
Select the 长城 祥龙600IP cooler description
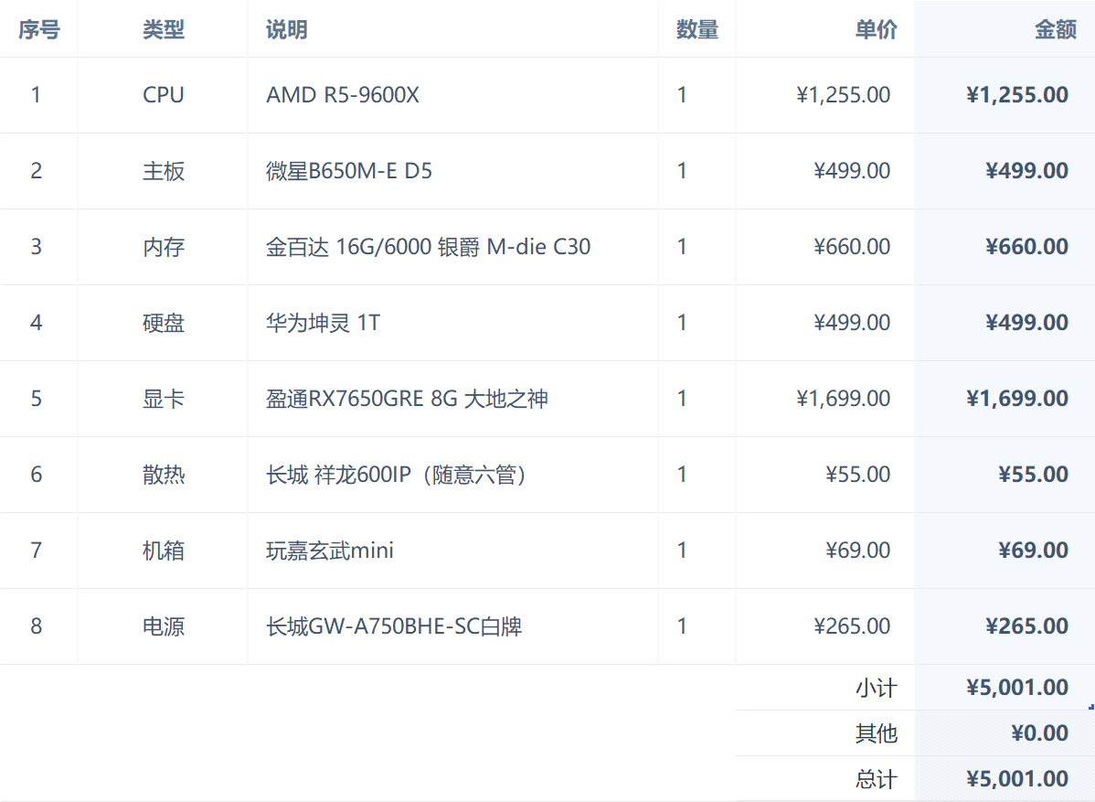(396, 475)
